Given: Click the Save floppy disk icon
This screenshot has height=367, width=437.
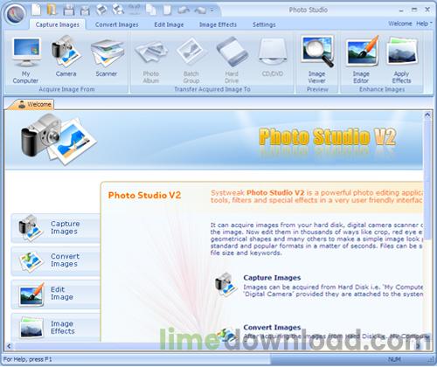Looking at the screenshot, I should point(69,10).
